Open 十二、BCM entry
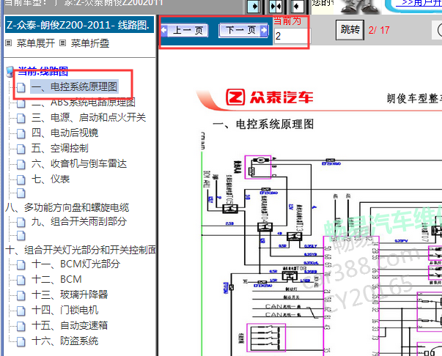The image size is (442, 356). point(56,279)
